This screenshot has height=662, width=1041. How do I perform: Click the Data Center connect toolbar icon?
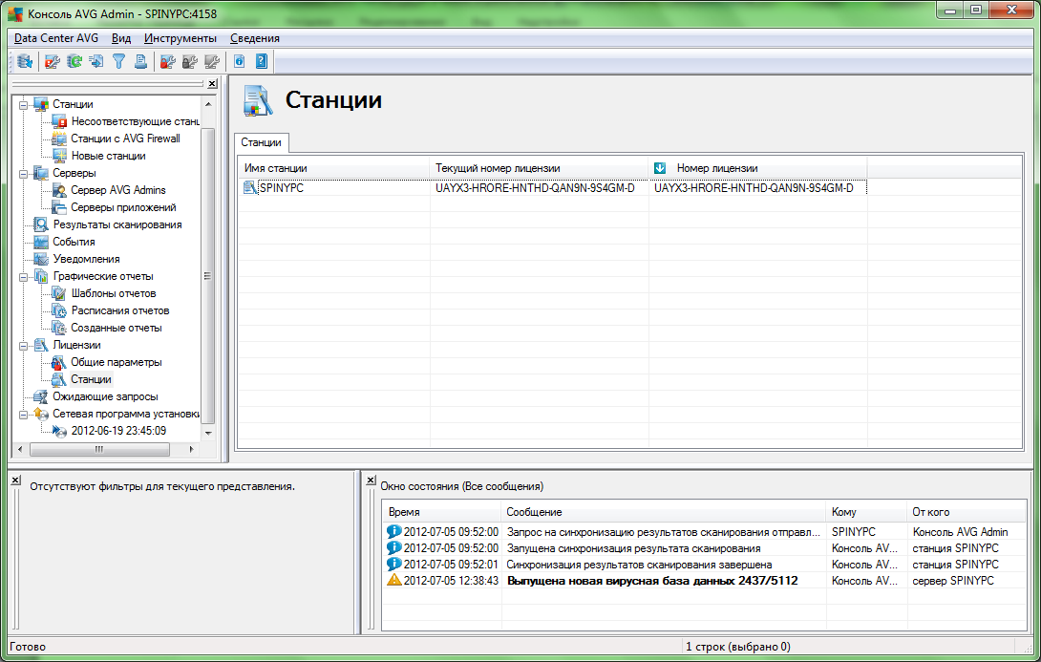(25, 62)
